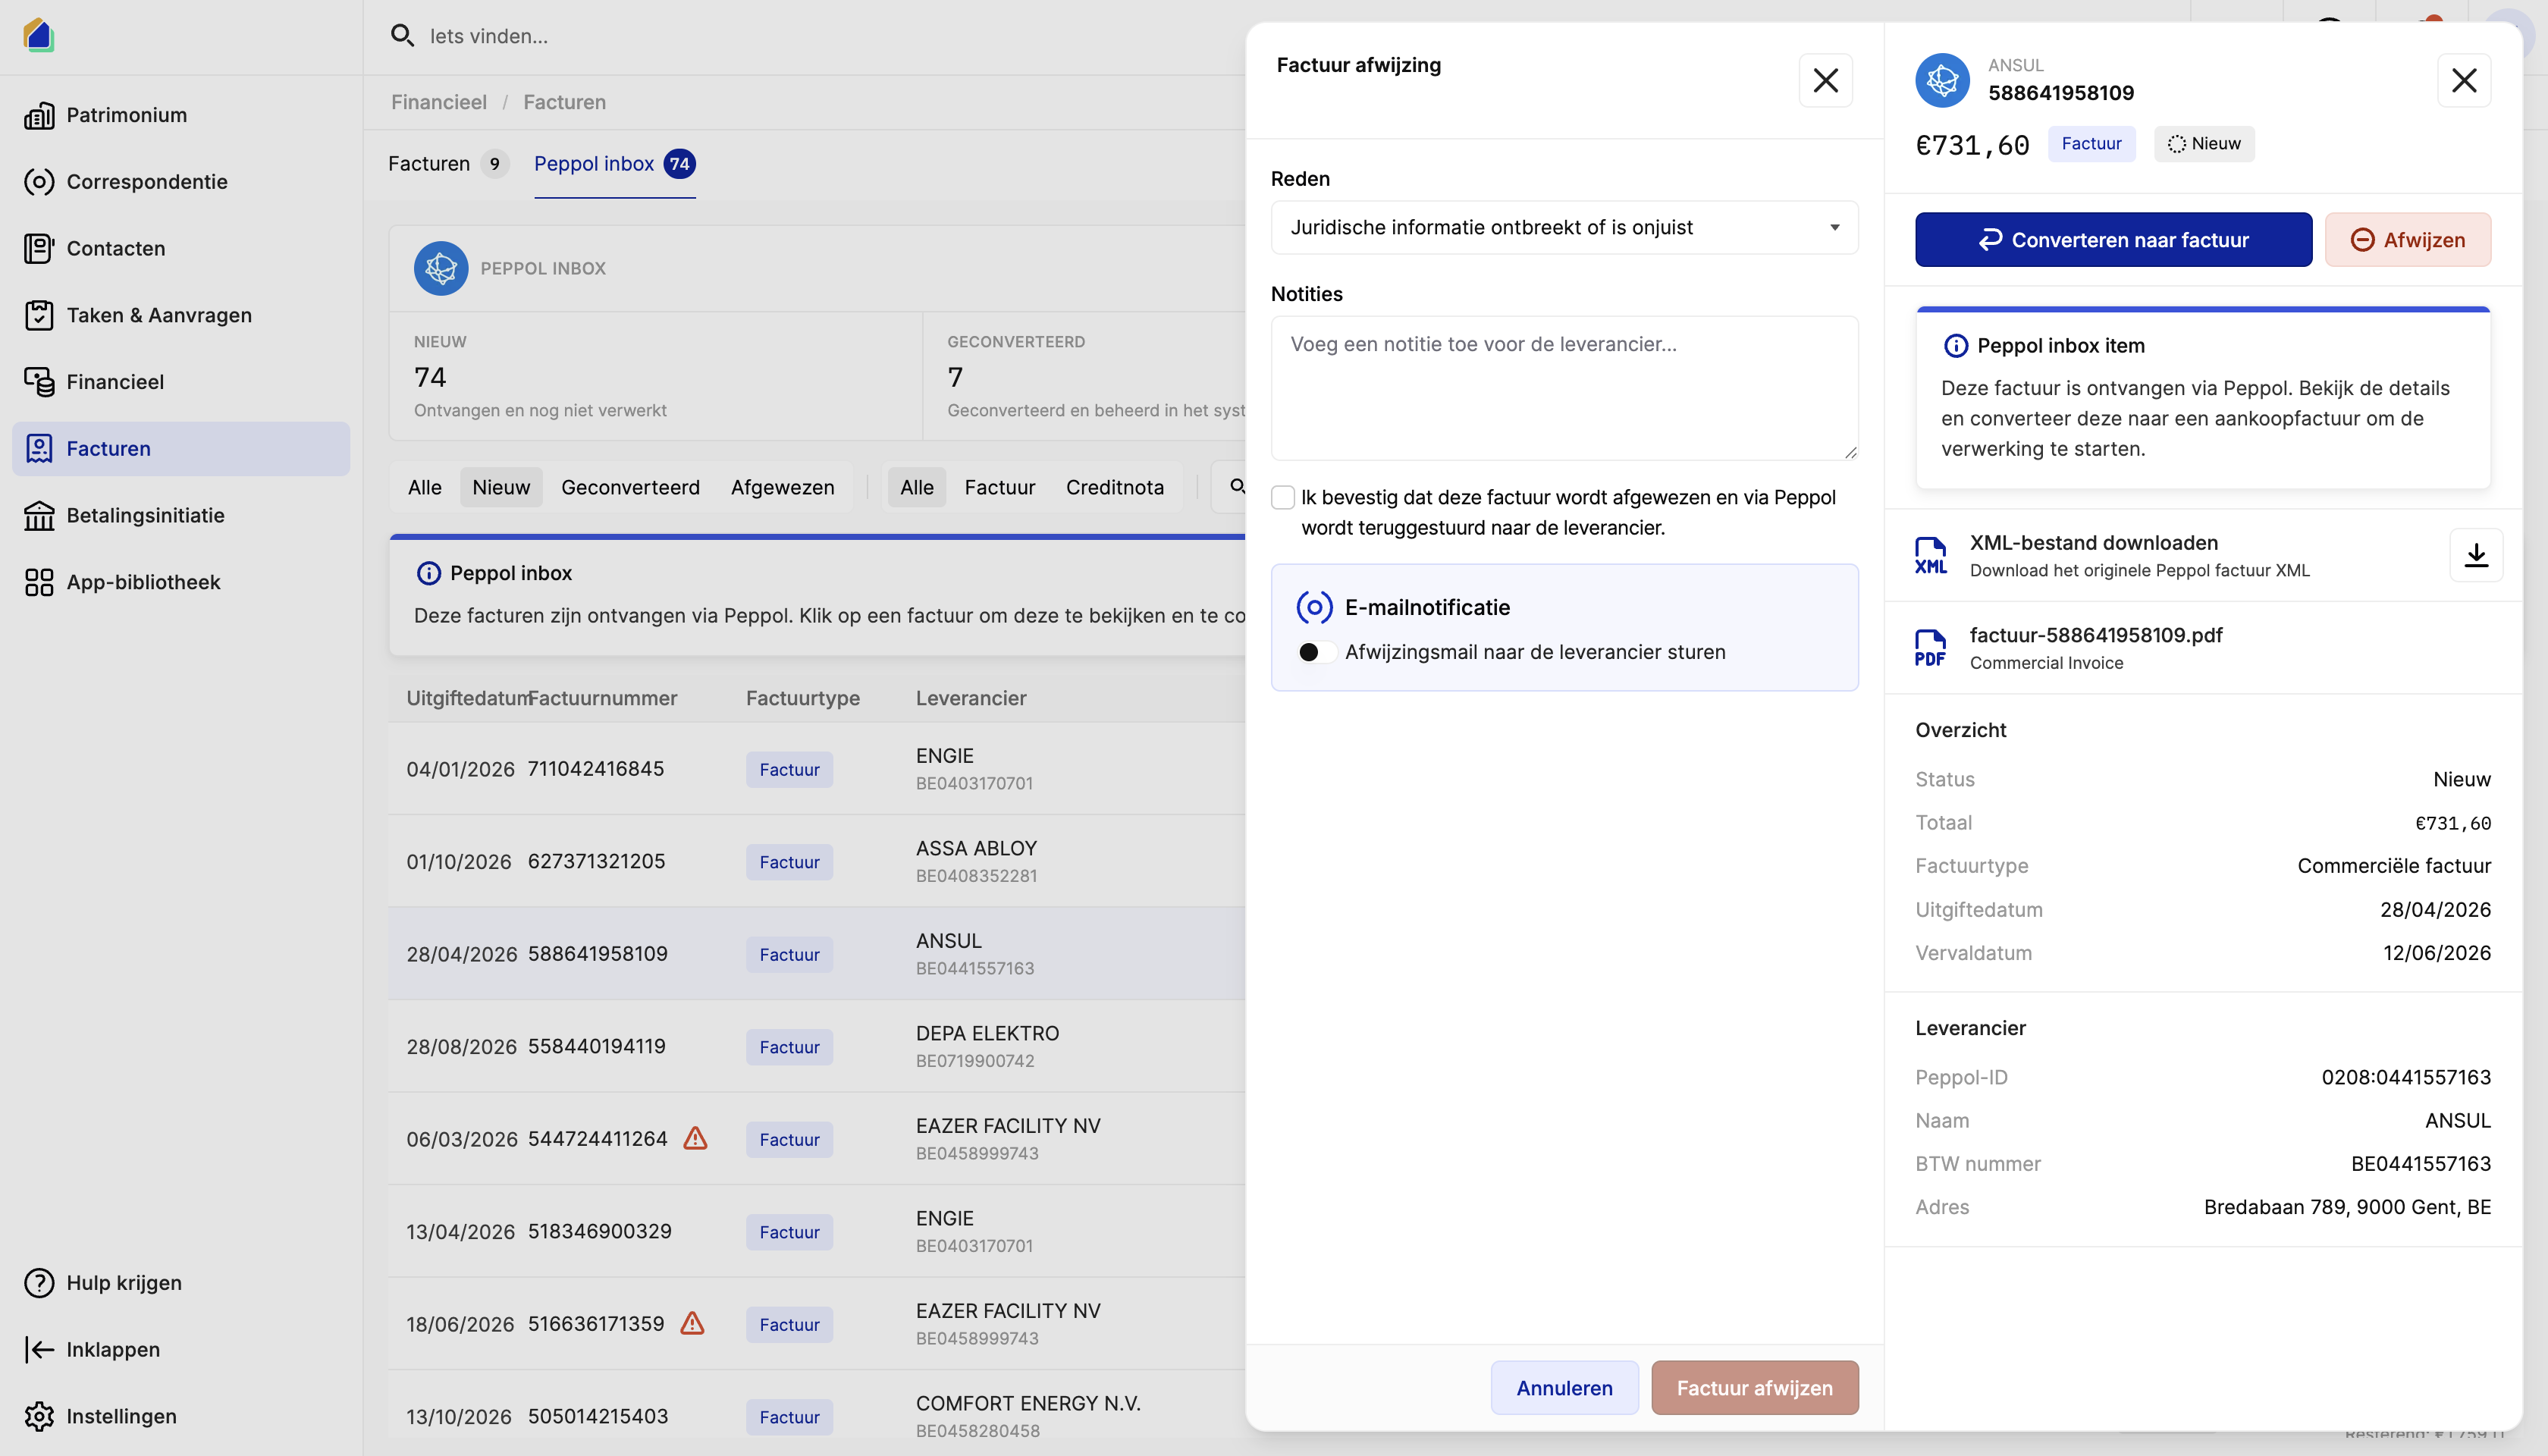Tick the rejection confirmation checkbox
The width and height of the screenshot is (2548, 1456).
1282,497
